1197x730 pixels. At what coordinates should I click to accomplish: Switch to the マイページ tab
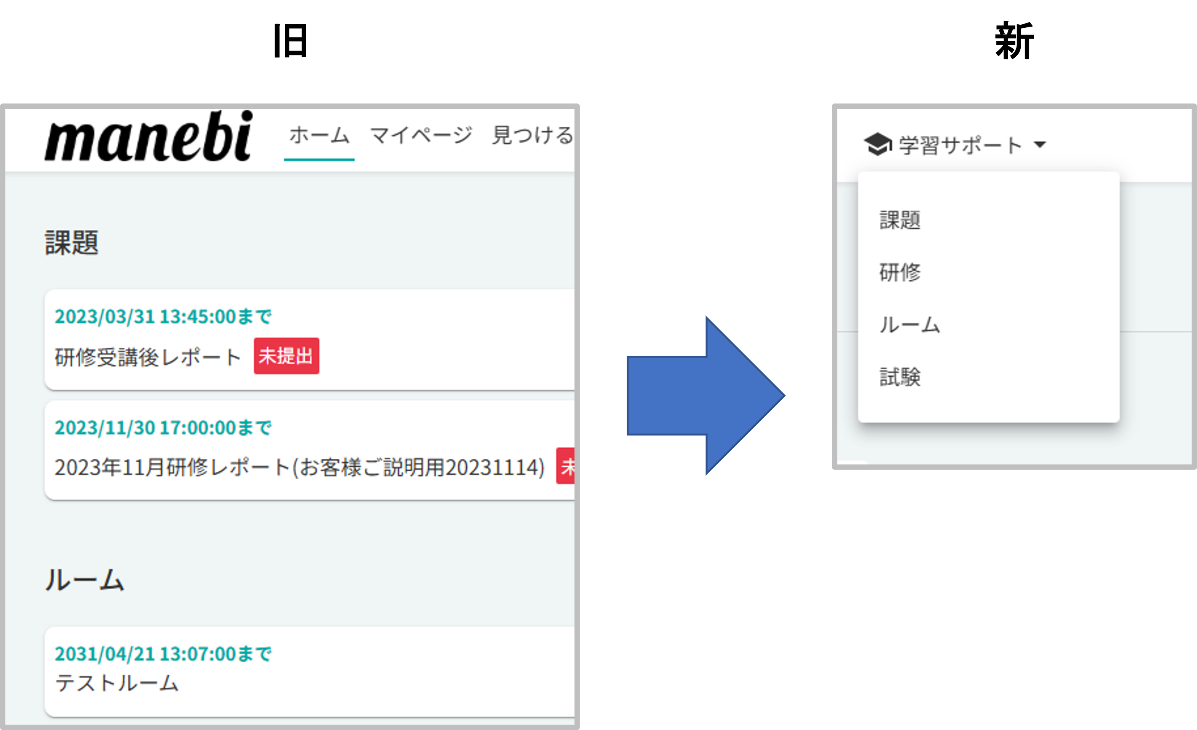421,135
